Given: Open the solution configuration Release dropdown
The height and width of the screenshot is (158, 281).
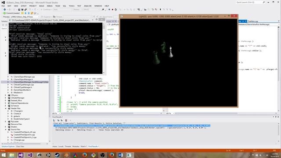Looking at the screenshot, I should 78,10.
